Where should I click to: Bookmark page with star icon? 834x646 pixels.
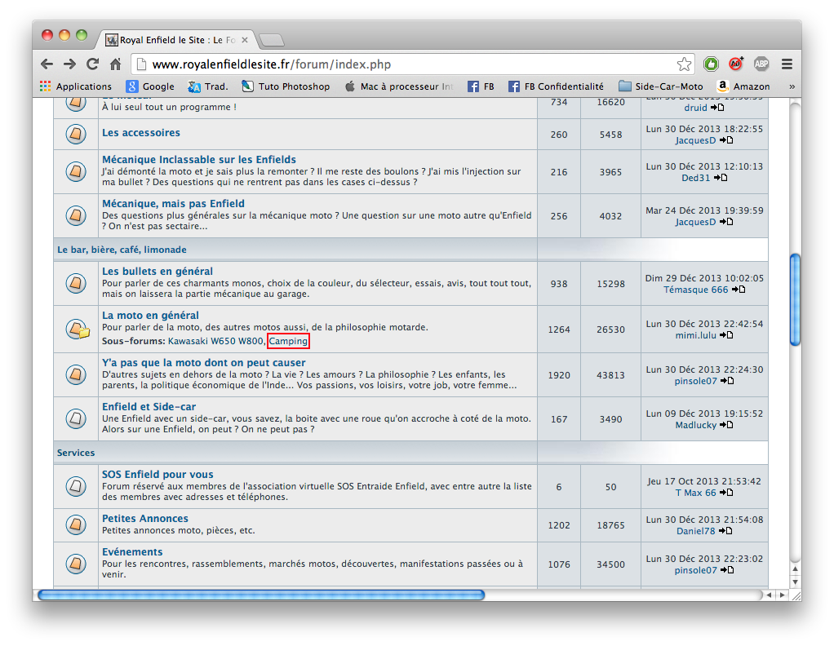pos(684,64)
